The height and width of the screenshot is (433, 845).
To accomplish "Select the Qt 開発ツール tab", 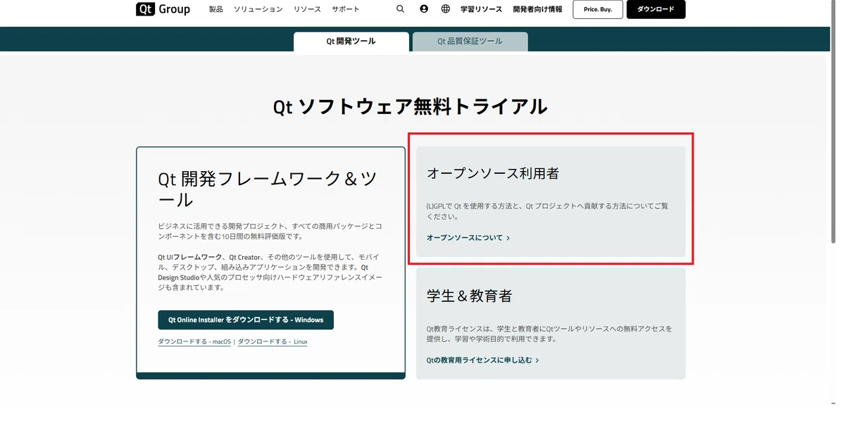I will [x=351, y=42].
